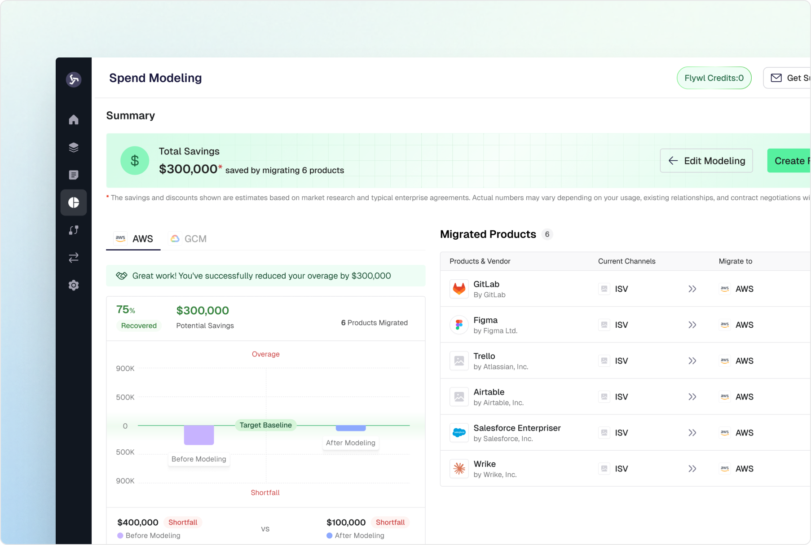Click the double chevron in Salesforce Enterpriser row

692,432
